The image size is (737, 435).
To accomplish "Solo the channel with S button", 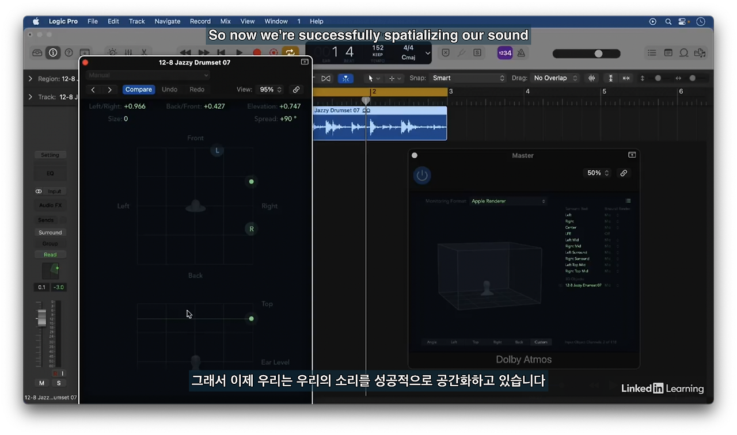I will (x=58, y=383).
